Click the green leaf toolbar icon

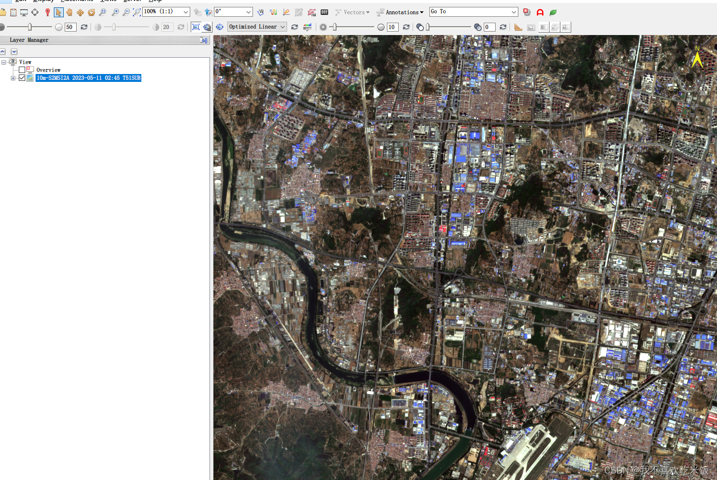pyautogui.click(x=553, y=12)
